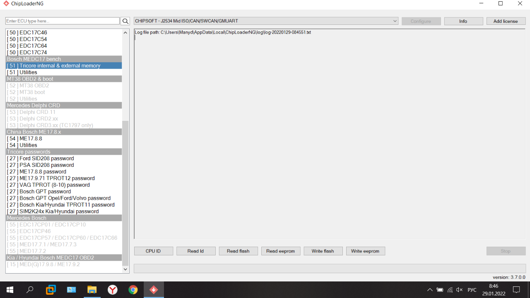Screen dimensions: 530x298
Task: Open Google Chrome from taskbar
Action: pyautogui.click(x=133, y=290)
